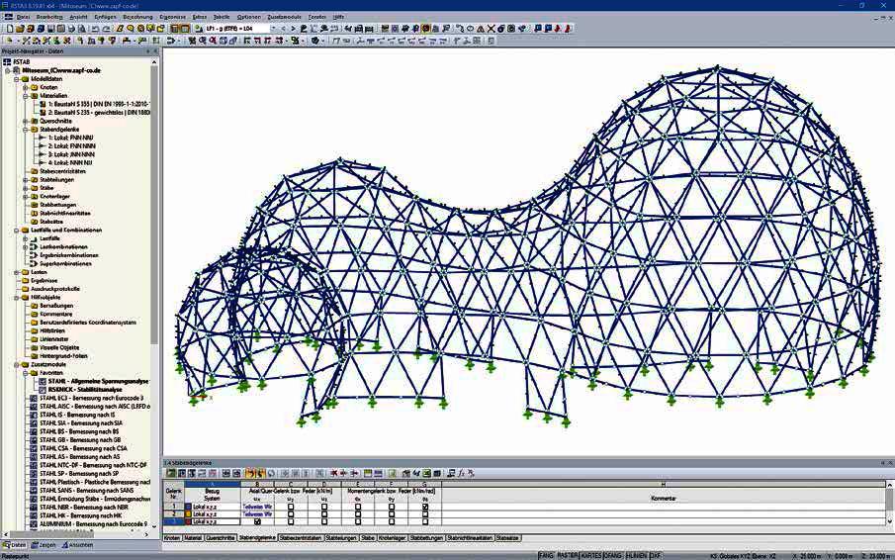Click the Excel export icon in table toolbar

[x=426, y=473]
